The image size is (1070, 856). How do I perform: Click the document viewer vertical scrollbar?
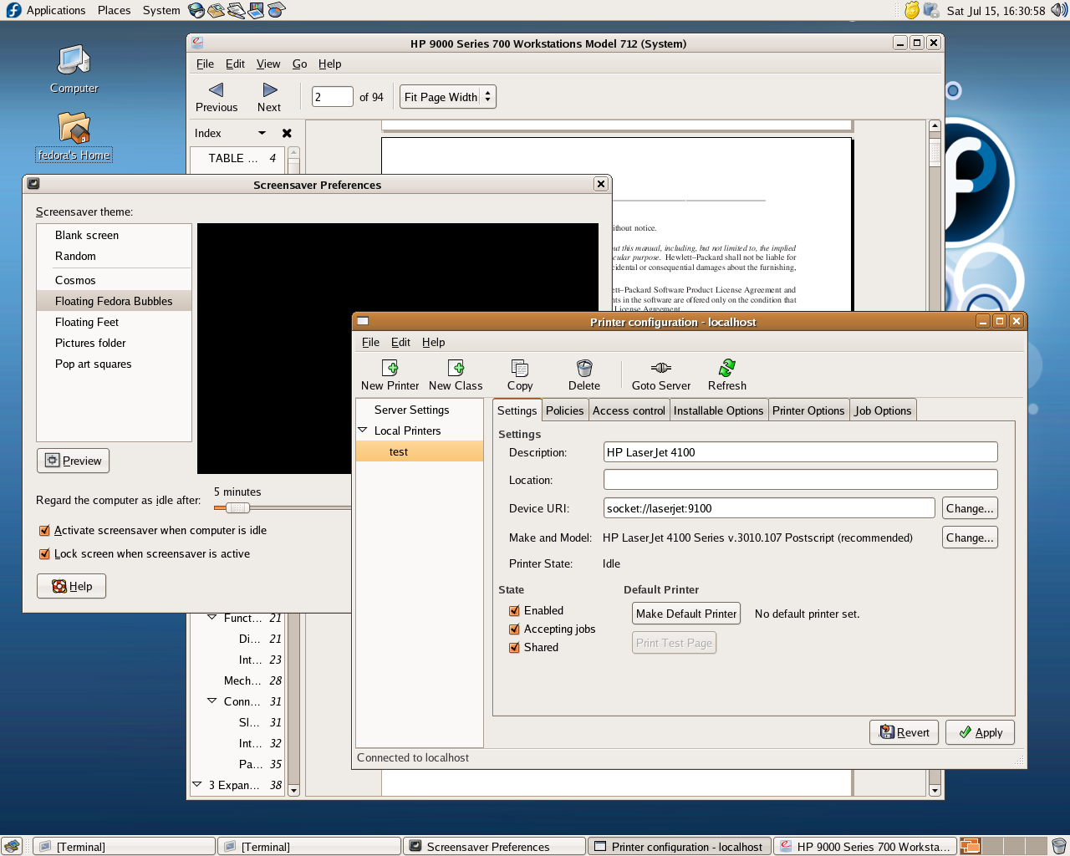pyautogui.click(x=935, y=150)
